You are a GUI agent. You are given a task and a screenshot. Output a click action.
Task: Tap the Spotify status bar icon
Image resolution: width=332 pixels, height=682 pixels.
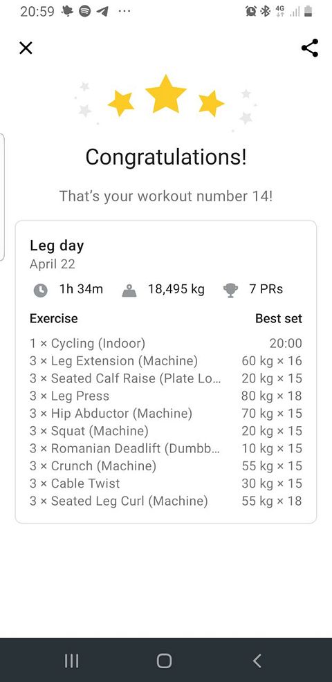click(85, 12)
